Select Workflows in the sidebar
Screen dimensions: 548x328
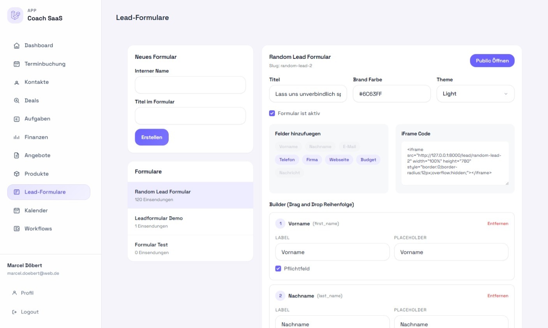click(x=49, y=229)
